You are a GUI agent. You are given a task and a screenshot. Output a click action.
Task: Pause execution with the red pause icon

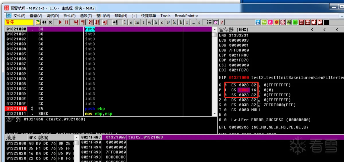pyautogui.click(x=67, y=22)
